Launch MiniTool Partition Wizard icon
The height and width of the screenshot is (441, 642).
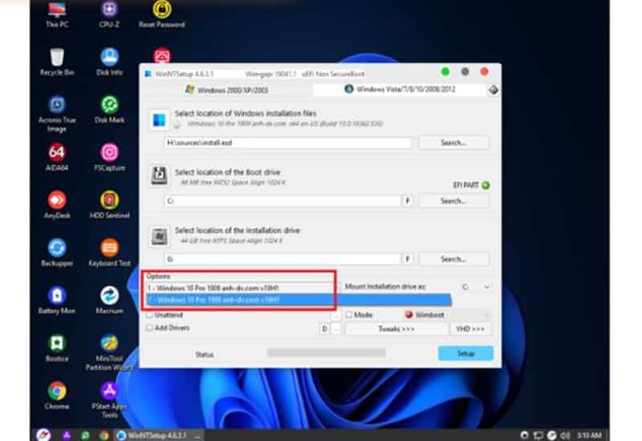109,353
